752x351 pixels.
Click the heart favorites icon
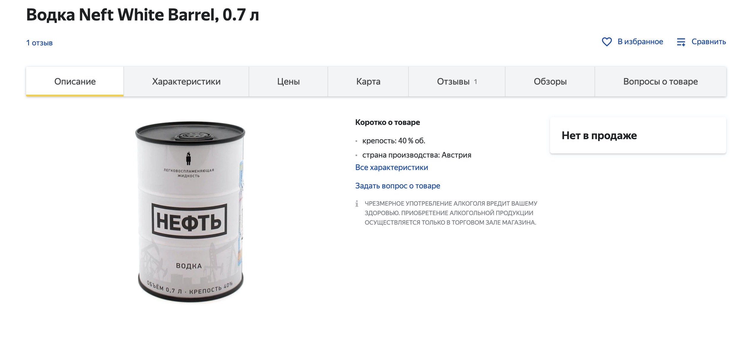(x=607, y=42)
